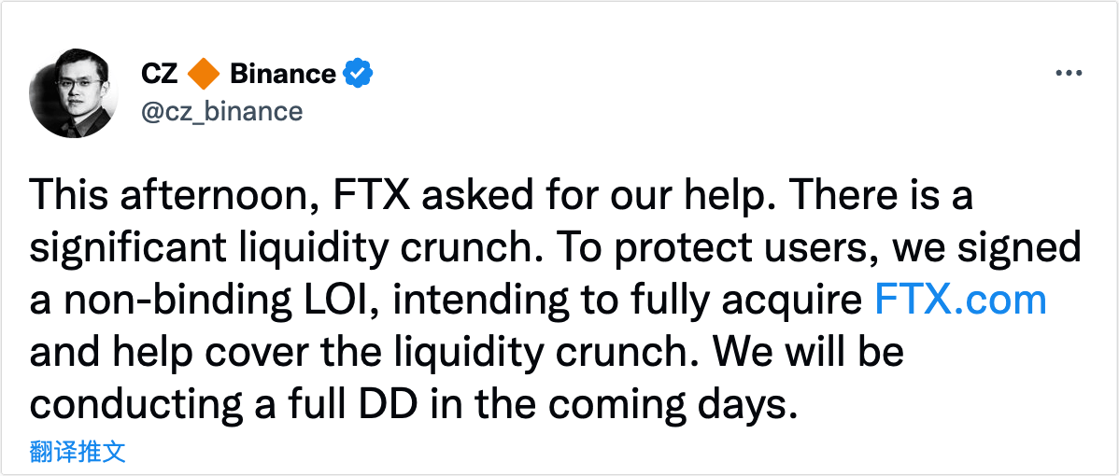Image resolution: width=1119 pixels, height=476 pixels.
Task: Click "FTX asked for our help" text
Action: click(x=483, y=195)
